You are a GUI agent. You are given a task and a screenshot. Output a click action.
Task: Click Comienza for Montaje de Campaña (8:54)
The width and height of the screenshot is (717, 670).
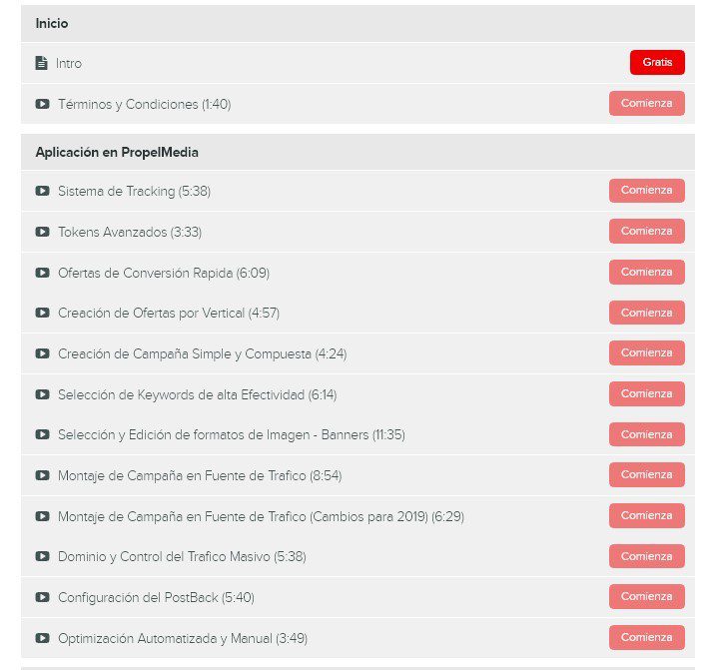point(646,474)
